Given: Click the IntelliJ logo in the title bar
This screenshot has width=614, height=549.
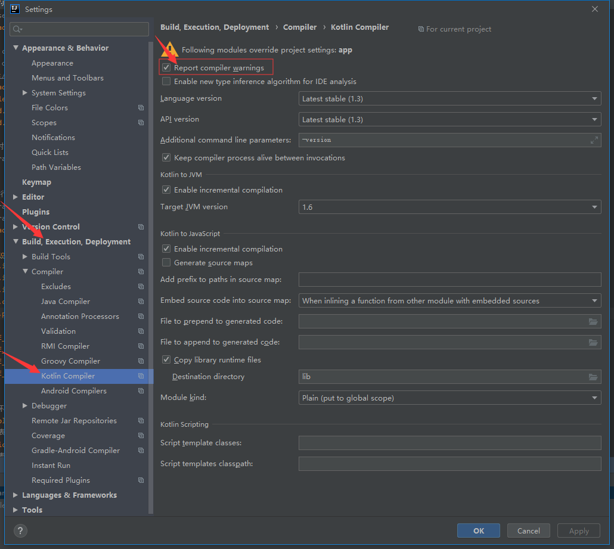Looking at the screenshot, I should coord(15,9).
